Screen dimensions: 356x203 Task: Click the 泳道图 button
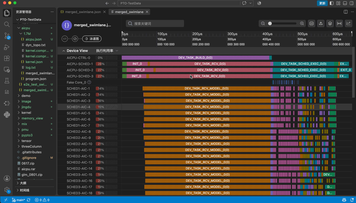(92, 39)
